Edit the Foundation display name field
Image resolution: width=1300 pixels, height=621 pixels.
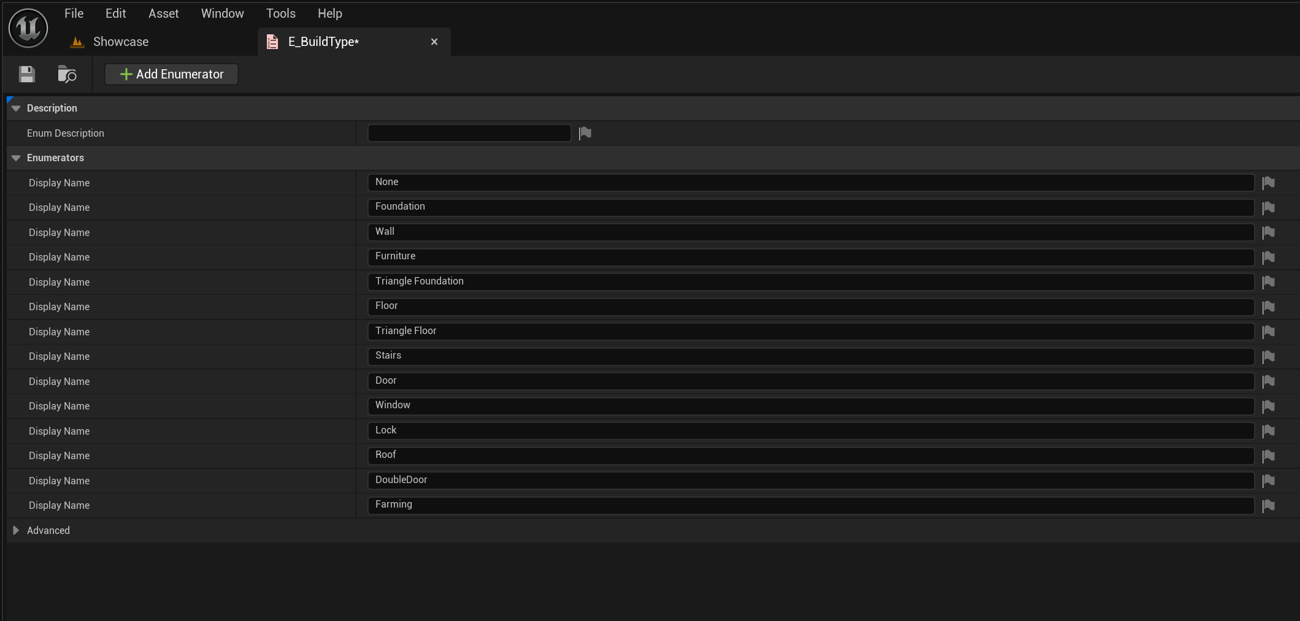(810, 207)
